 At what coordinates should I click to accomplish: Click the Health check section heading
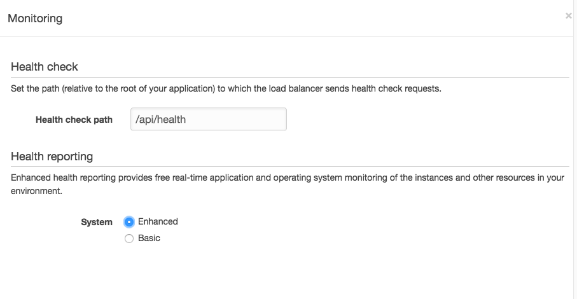click(x=45, y=67)
